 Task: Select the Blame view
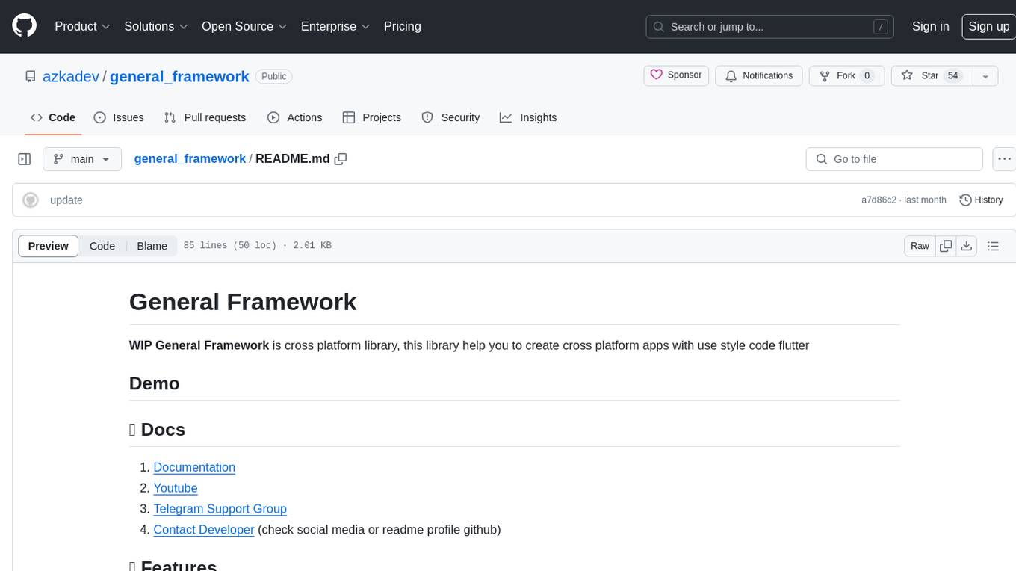[152, 246]
